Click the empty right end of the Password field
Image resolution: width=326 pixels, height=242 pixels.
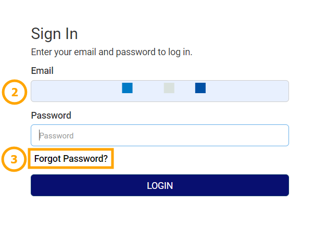point(260,135)
